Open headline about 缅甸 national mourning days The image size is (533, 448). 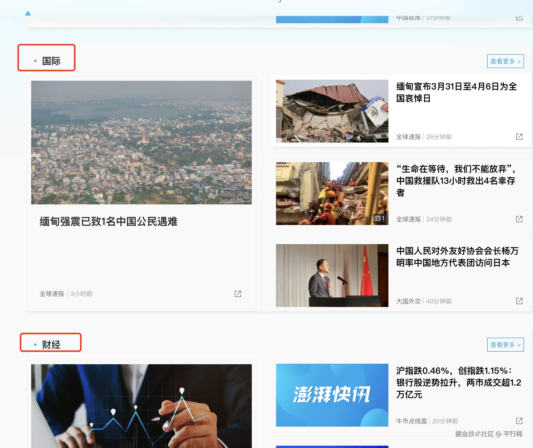456,92
